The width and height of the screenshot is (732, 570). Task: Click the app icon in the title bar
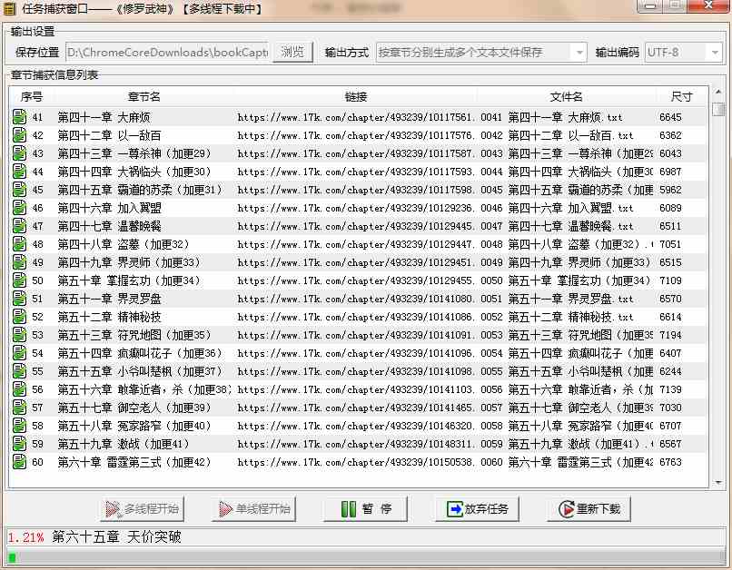9,8
